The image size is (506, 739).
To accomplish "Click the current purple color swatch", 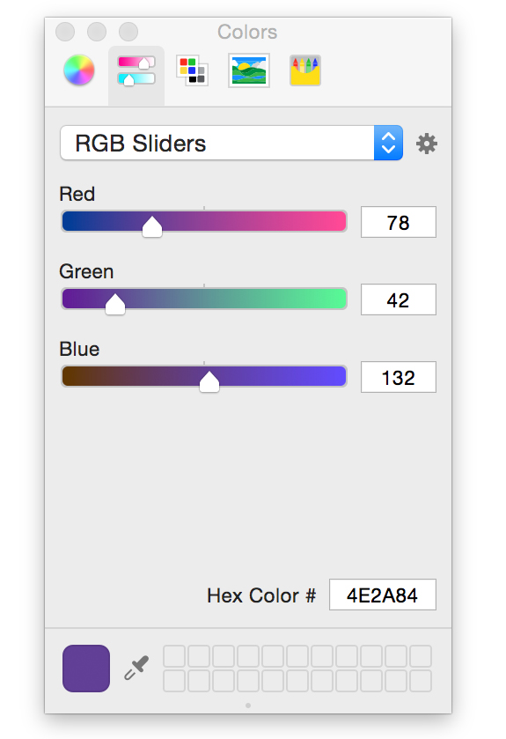I will (x=86, y=669).
